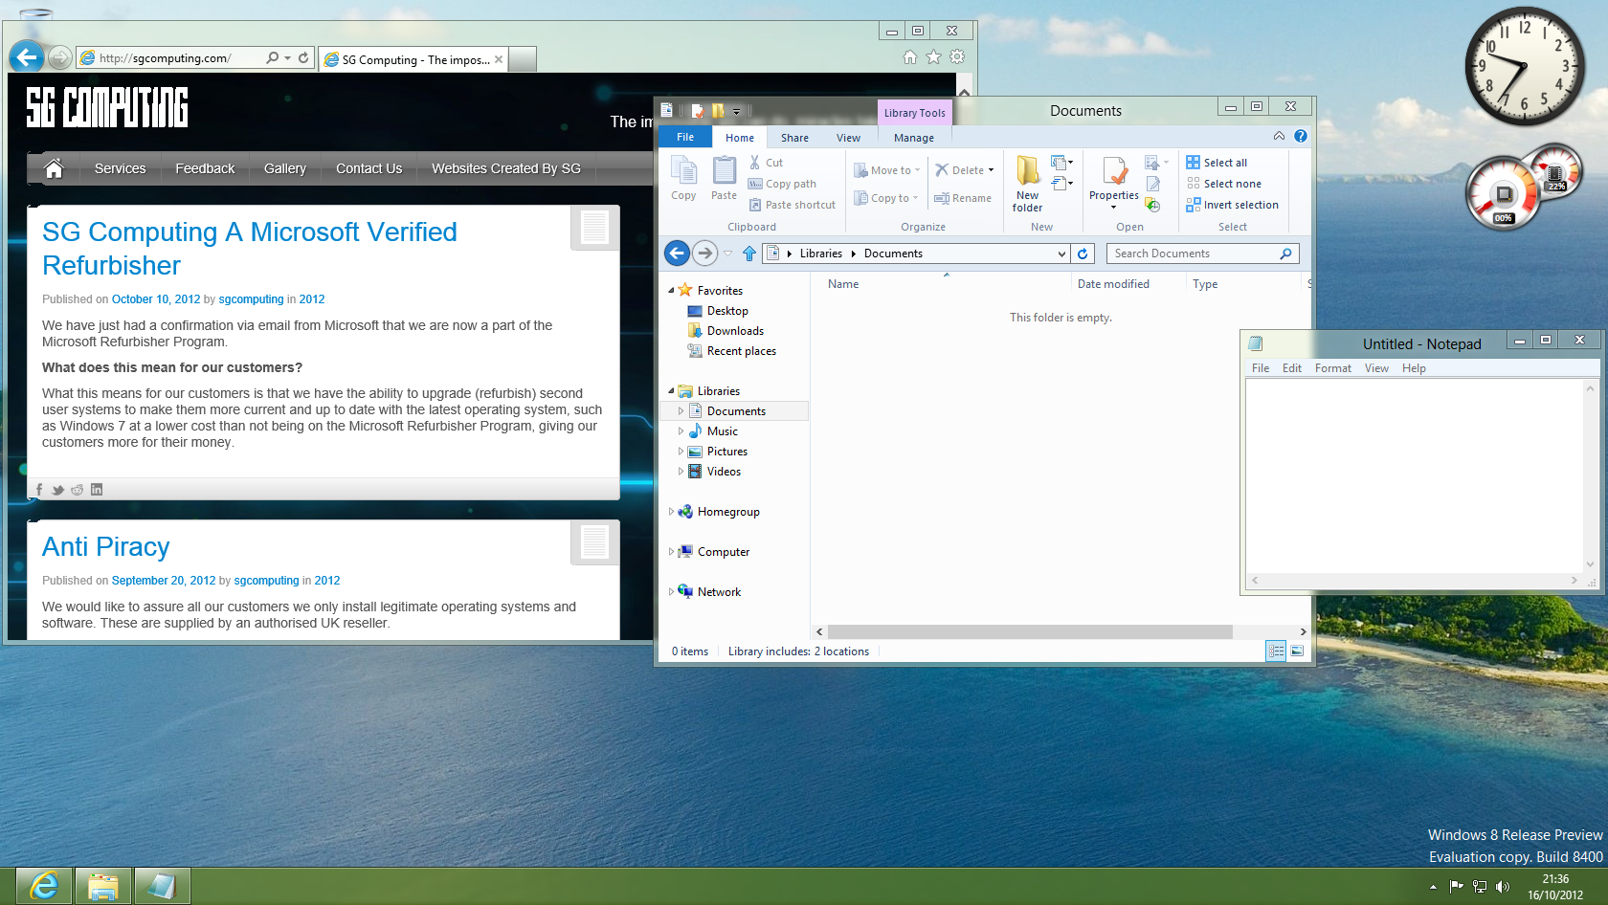Switch to the Share ribbon tab
Screen dimensions: 1608x905
click(794, 138)
